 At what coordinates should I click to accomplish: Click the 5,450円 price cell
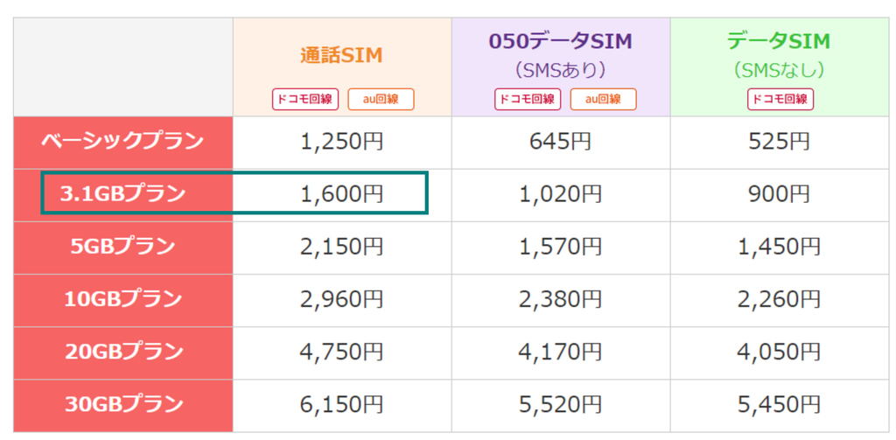(x=780, y=404)
